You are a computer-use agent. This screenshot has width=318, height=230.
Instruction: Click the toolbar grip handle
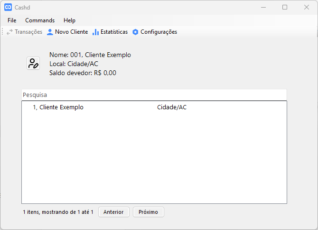pyautogui.click(x=2, y=32)
